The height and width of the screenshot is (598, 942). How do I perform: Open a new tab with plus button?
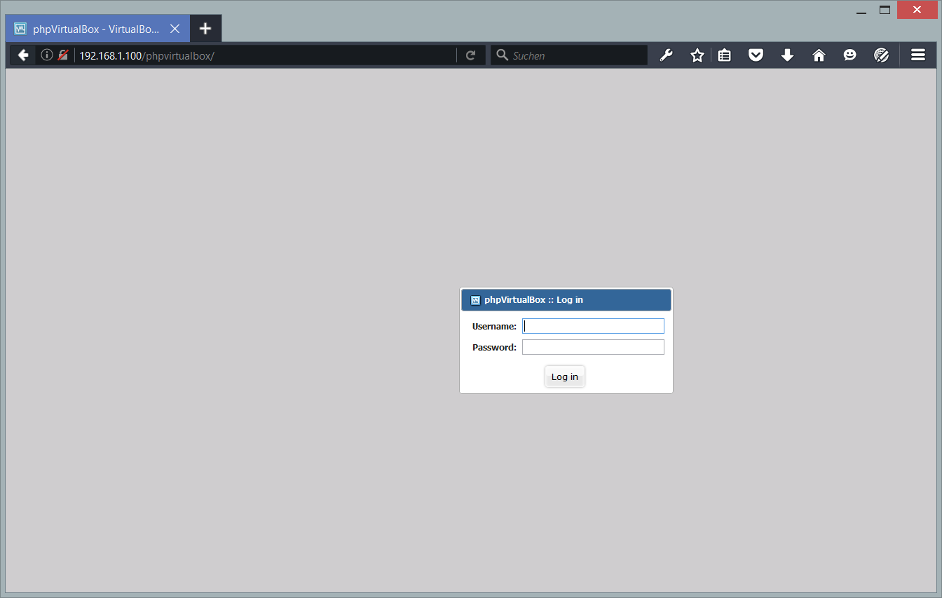click(205, 29)
